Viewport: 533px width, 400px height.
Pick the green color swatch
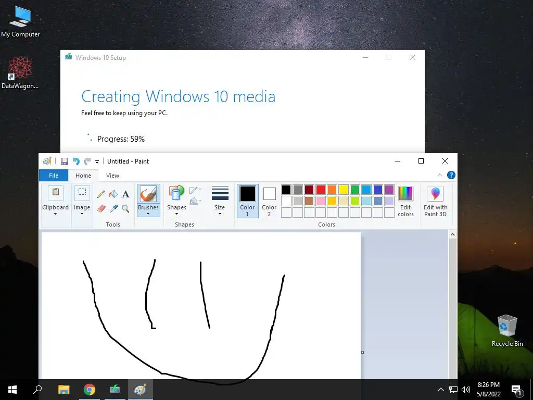[355, 190]
